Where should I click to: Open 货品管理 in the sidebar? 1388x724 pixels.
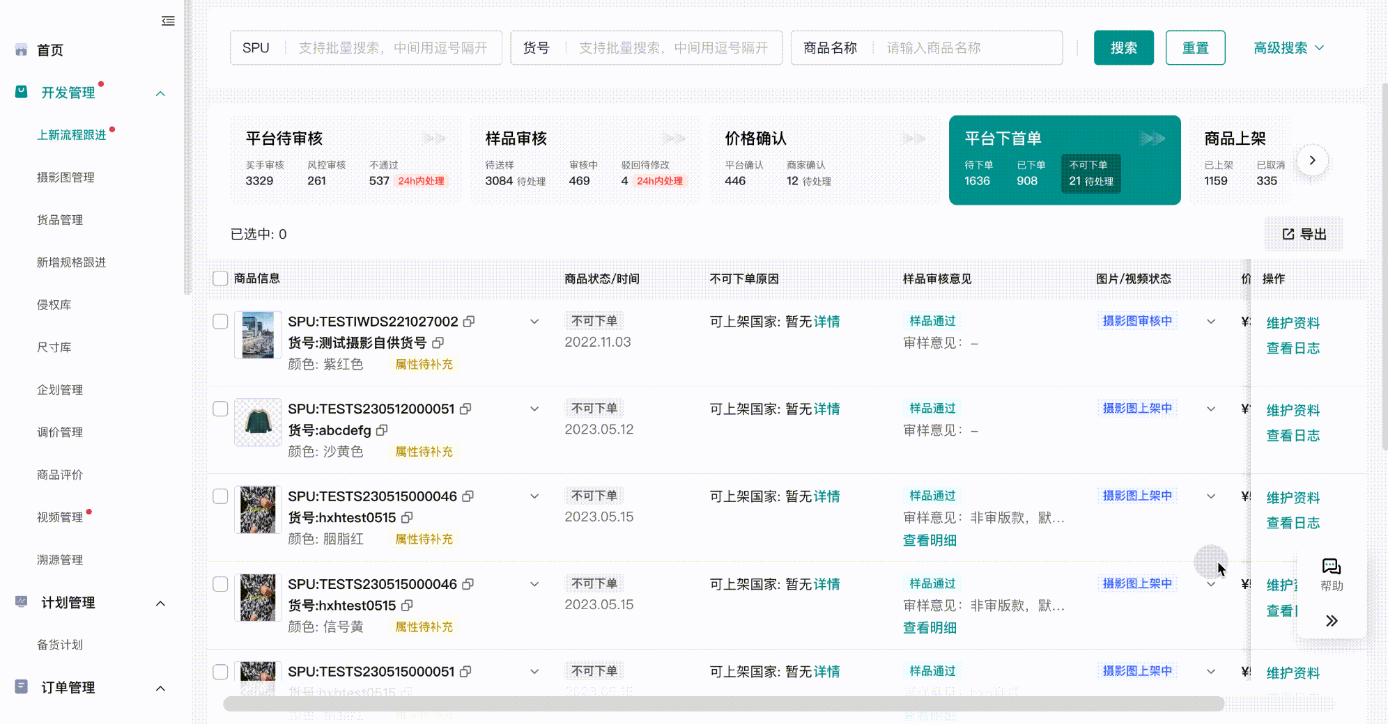(x=60, y=220)
